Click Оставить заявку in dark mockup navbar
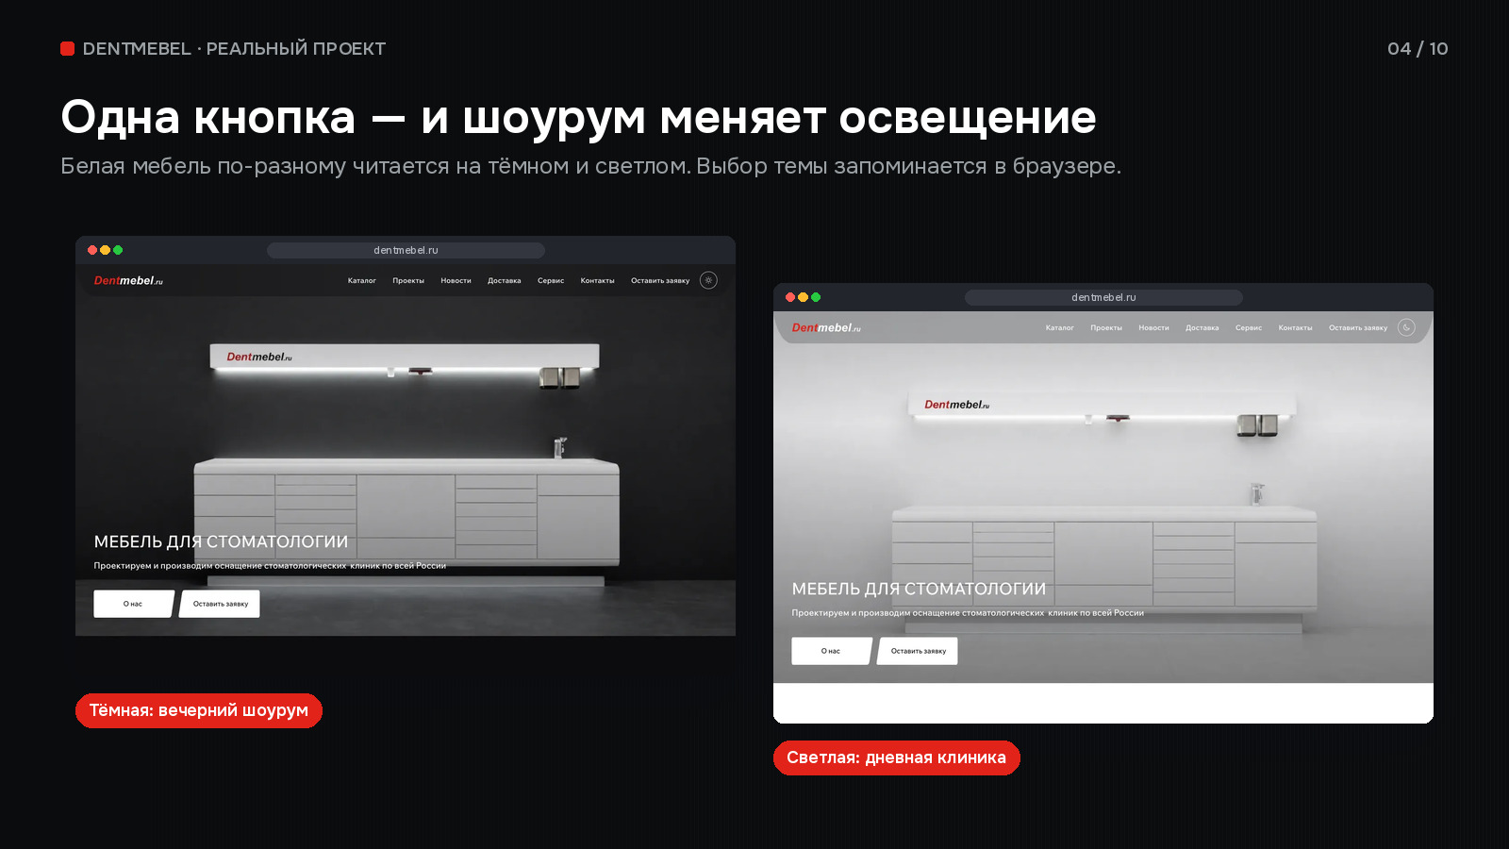 click(x=660, y=280)
